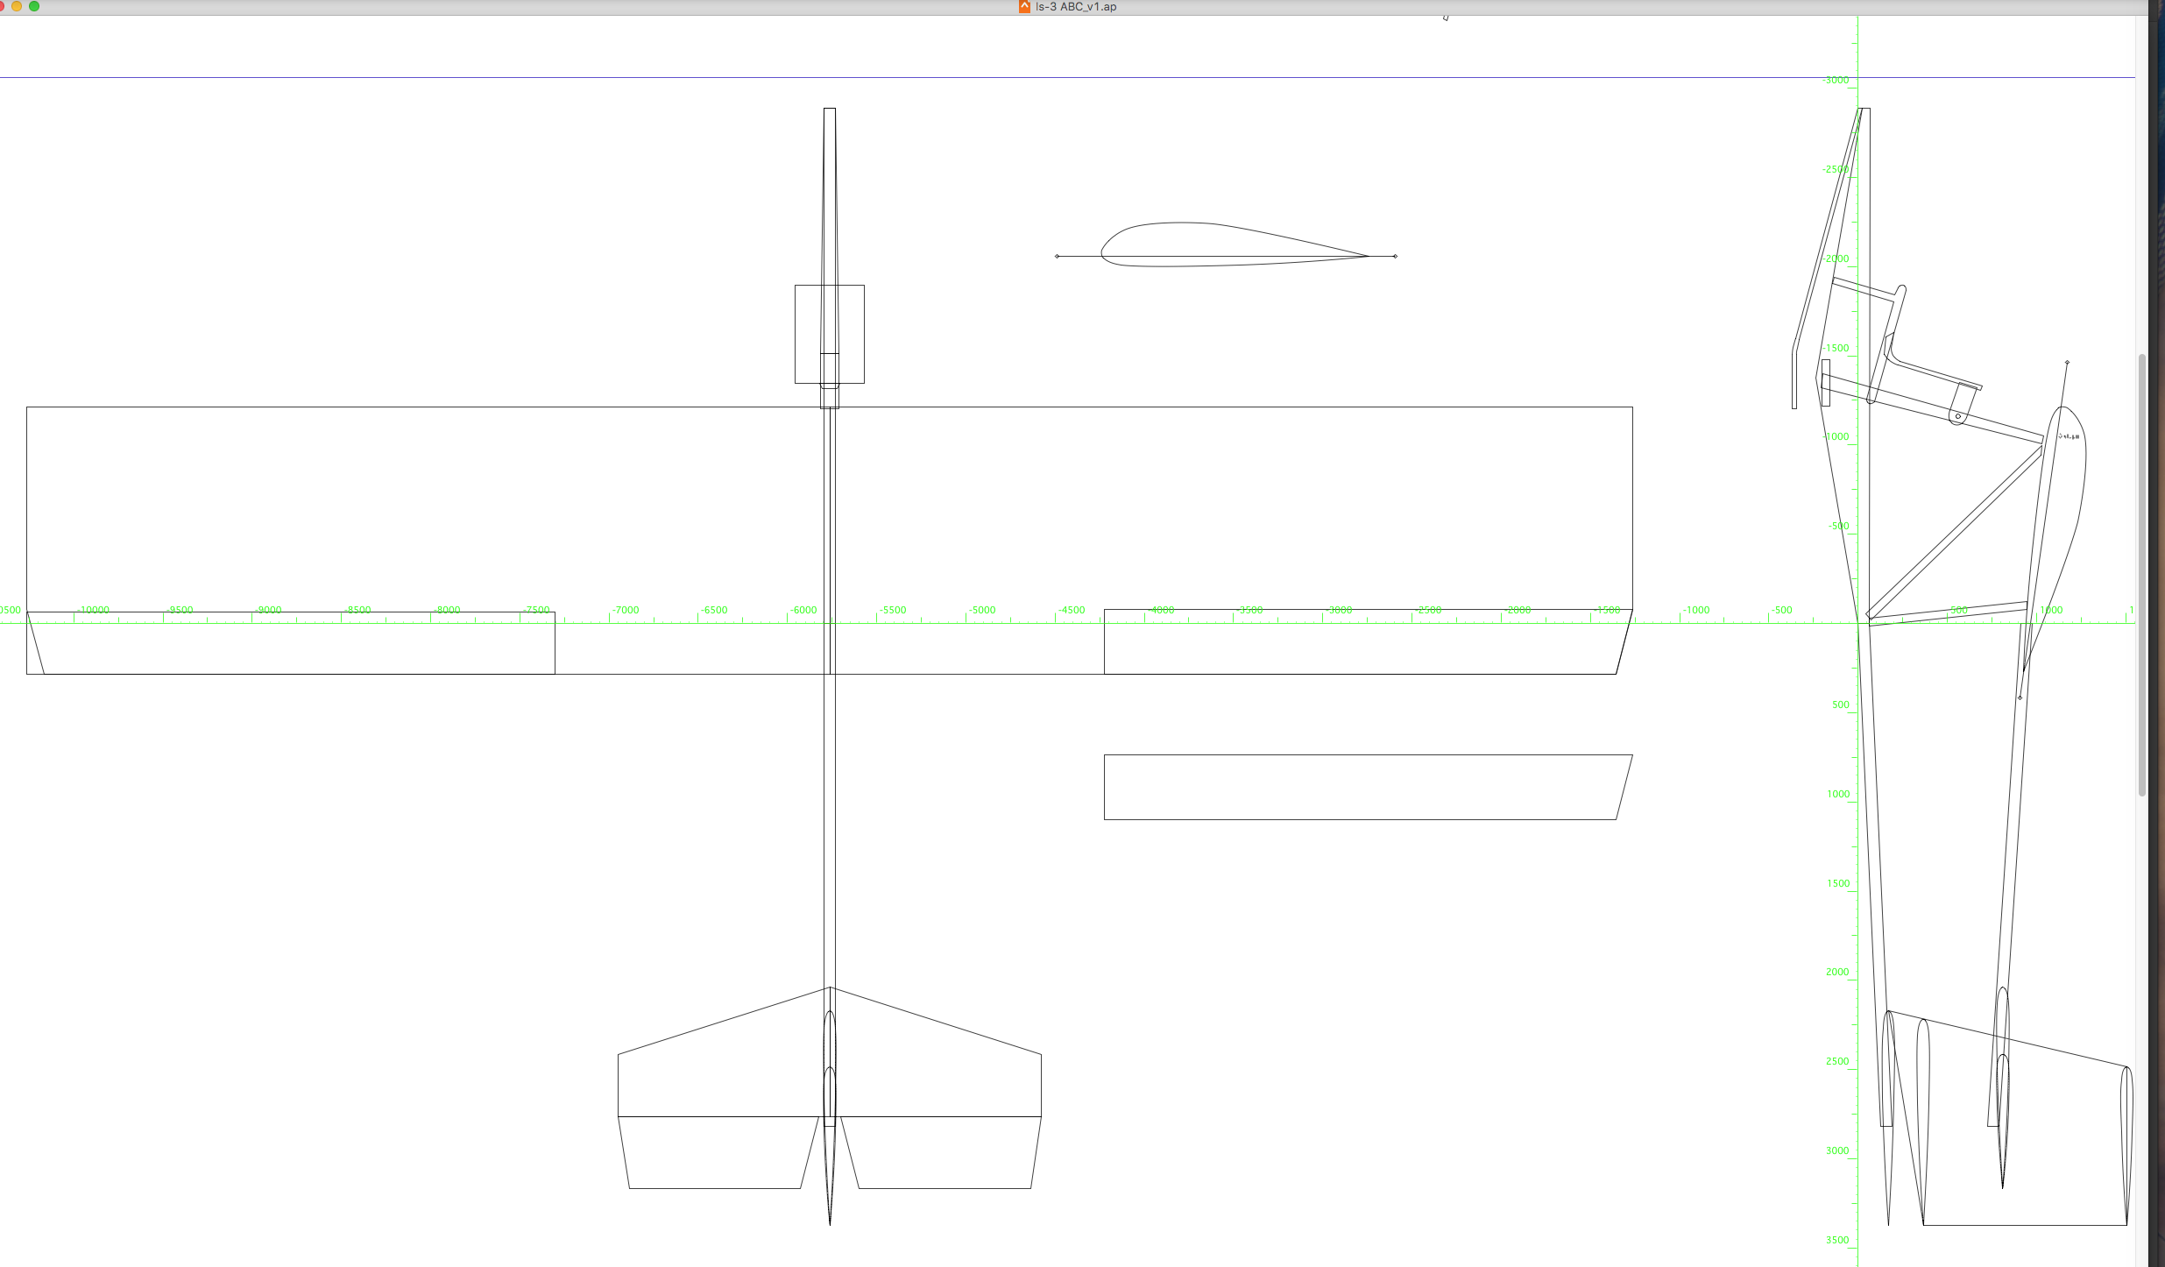The height and width of the screenshot is (1267, 2165).
Task: Click the 2000 label on vertical ruler
Action: [x=1837, y=973]
